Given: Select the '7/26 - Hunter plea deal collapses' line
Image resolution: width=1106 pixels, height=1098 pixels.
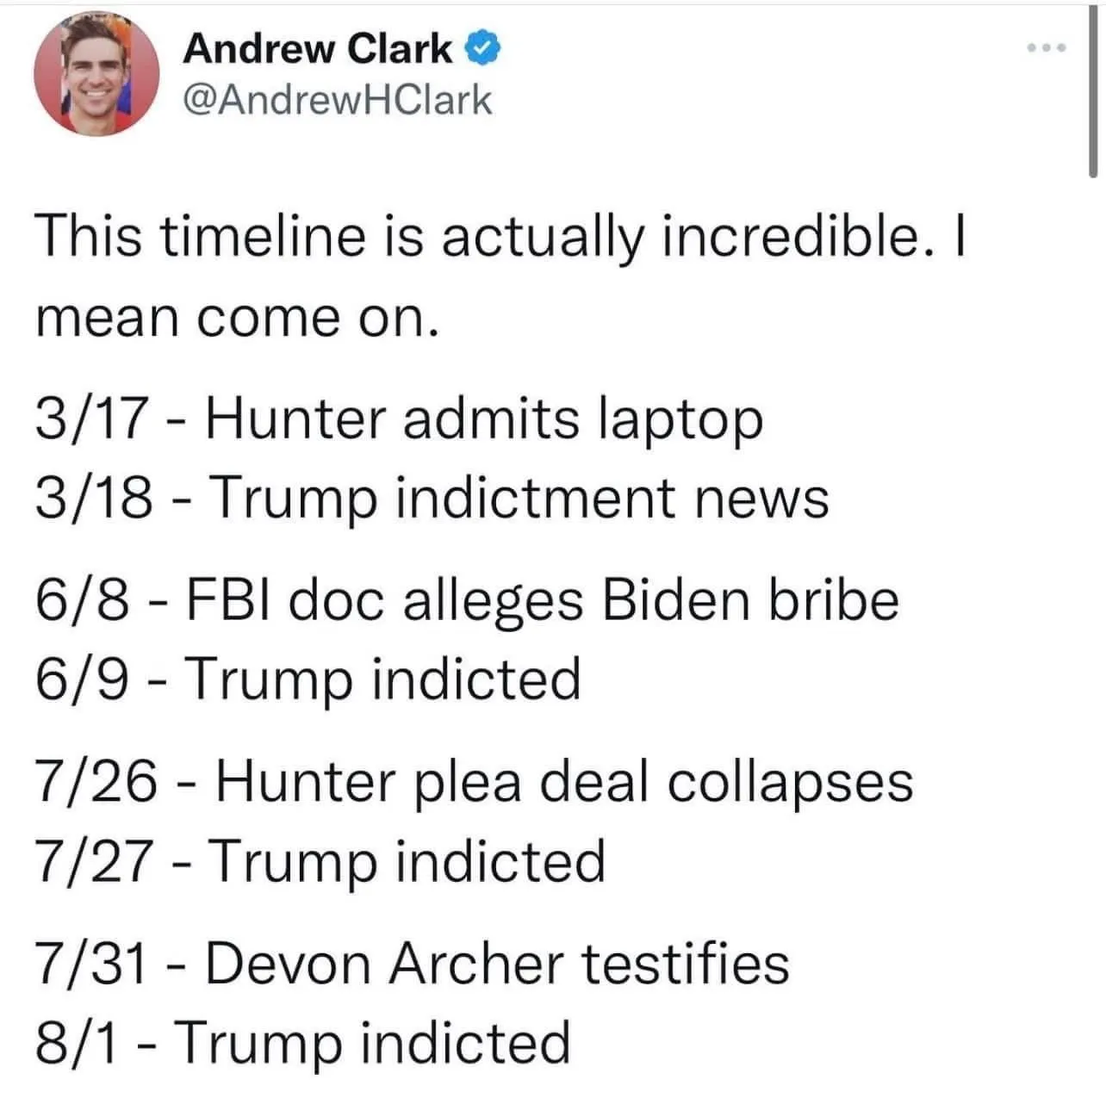Looking at the screenshot, I should coord(473,782).
